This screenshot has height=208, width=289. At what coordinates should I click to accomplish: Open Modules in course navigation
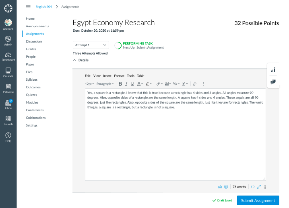tap(32, 102)
